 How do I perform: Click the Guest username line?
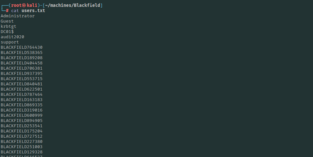[7, 21]
